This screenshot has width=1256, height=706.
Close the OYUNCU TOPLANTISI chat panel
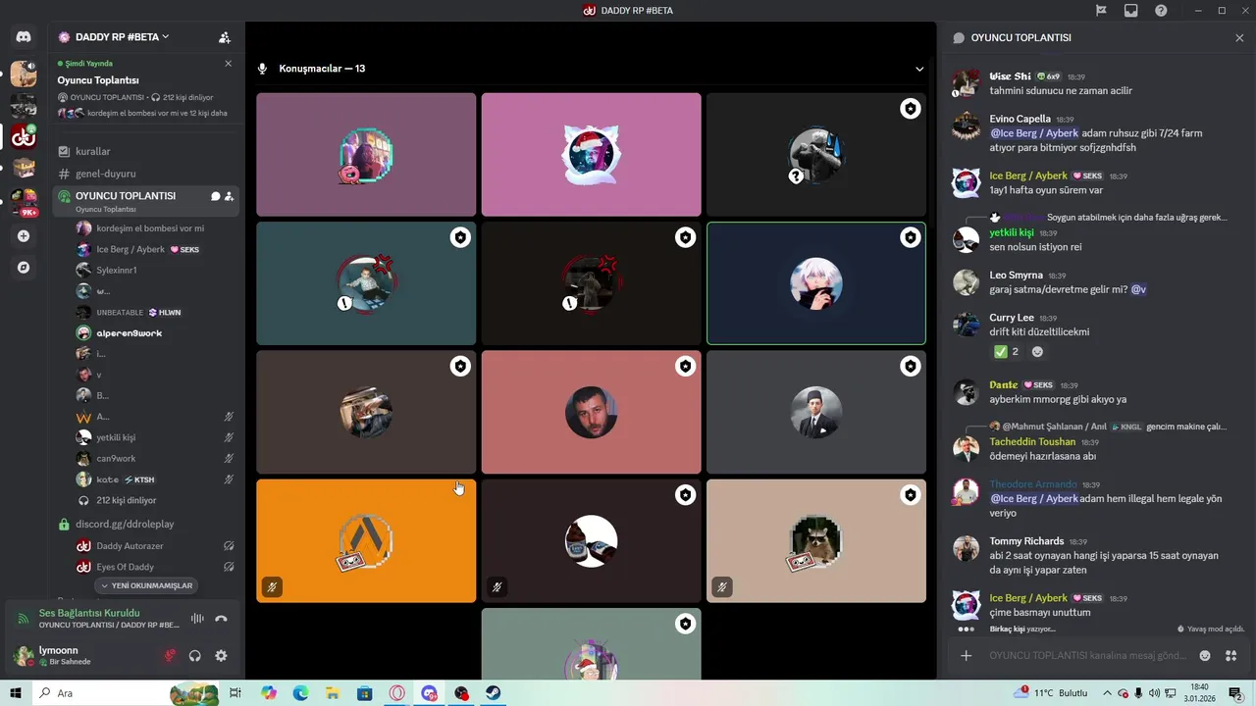pos(1239,37)
